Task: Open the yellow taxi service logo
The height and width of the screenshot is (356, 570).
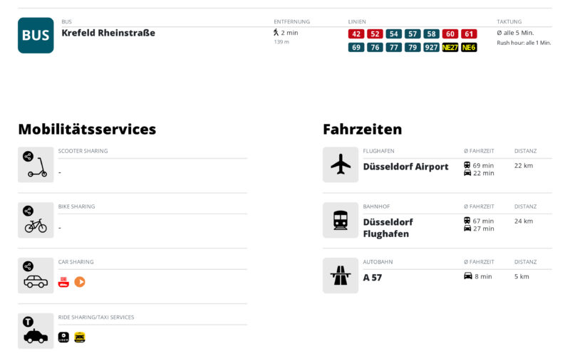Action: [80, 337]
